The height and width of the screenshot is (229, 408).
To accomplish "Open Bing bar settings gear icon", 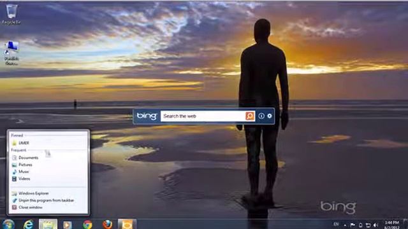I will [270, 116].
